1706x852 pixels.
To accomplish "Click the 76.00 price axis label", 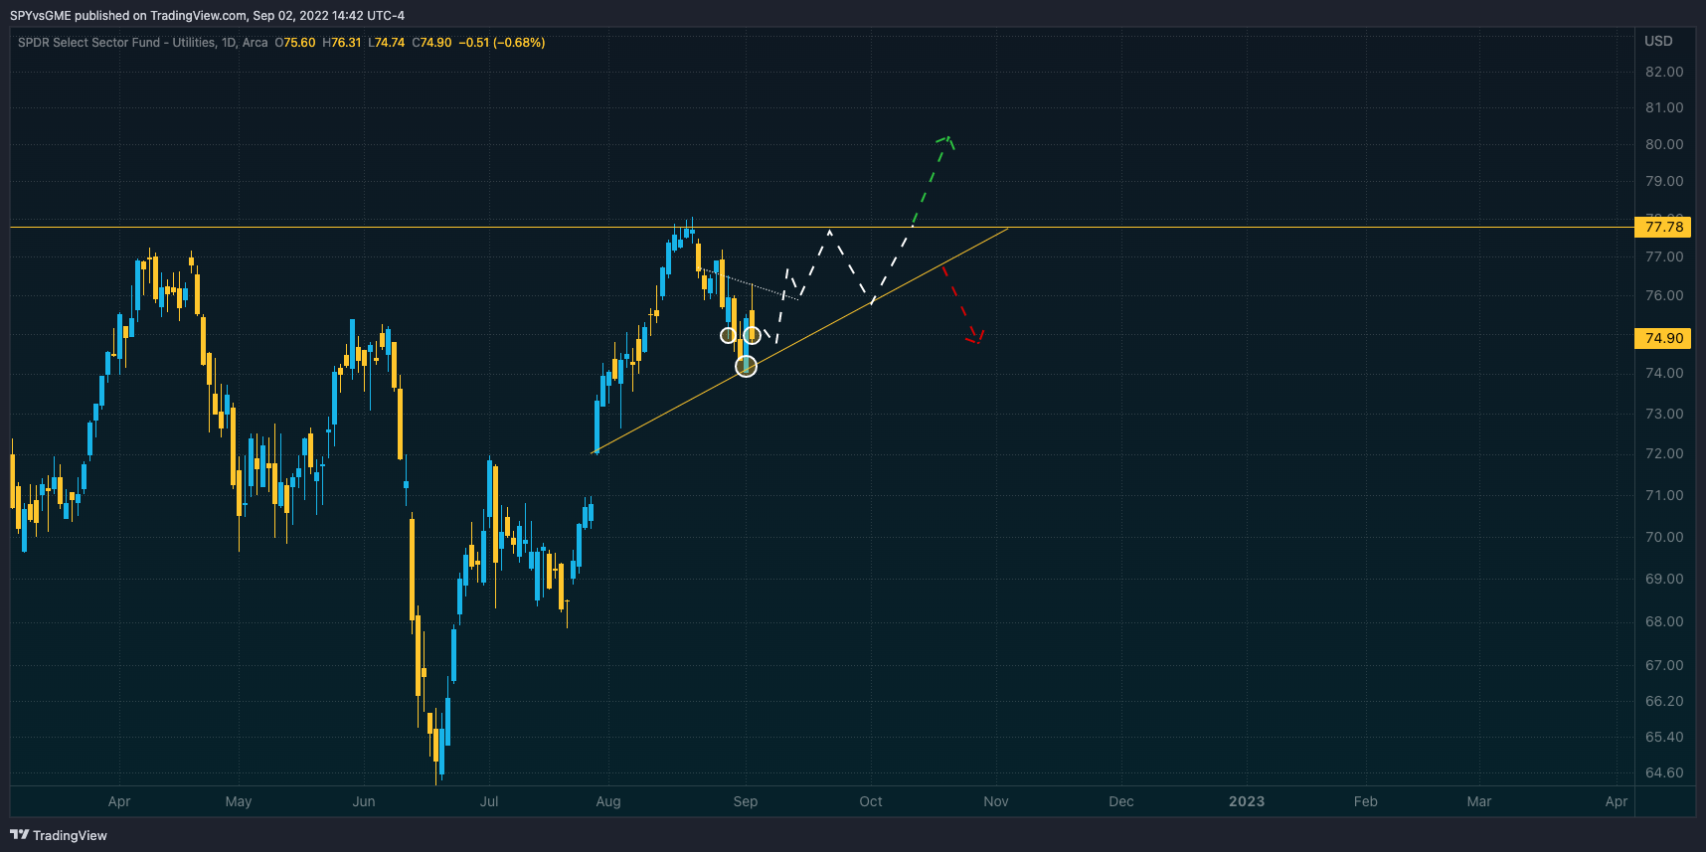I will point(1664,295).
